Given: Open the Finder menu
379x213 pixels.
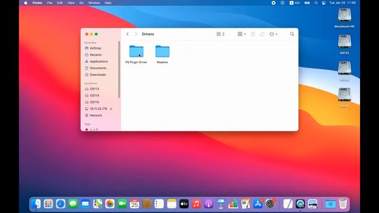Looking at the screenshot, I should [x=37, y=3].
